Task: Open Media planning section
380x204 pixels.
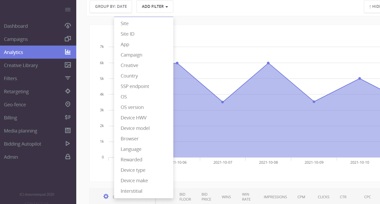Action: (38, 131)
